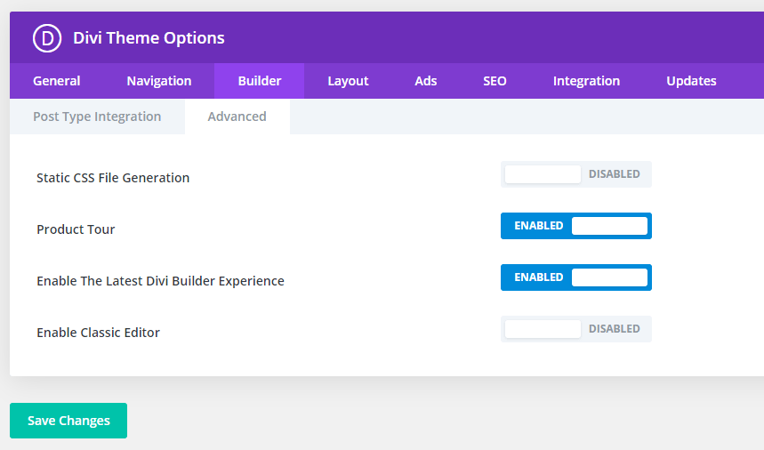The height and width of the screenshot is (450, 764).
Task: Disable the Product Tour toggle
Action: [x=576, y=226]
